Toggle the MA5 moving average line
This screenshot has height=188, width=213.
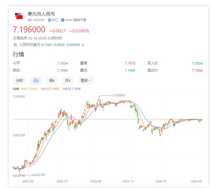pos(29,89)
